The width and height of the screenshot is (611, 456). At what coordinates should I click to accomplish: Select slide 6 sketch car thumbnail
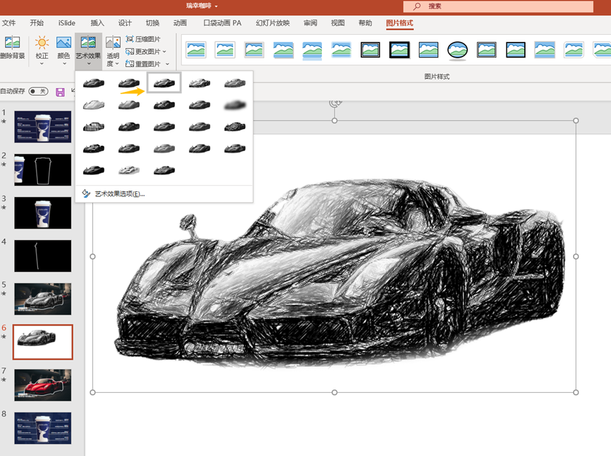tap(43, 342)
